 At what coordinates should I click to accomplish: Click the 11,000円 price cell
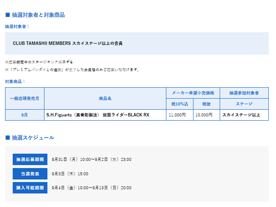coord(180,115)
